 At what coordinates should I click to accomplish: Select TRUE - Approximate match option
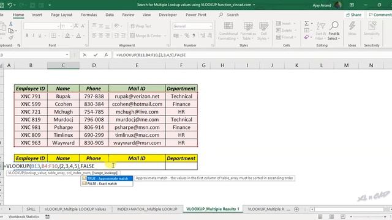[x=107, y=178]
